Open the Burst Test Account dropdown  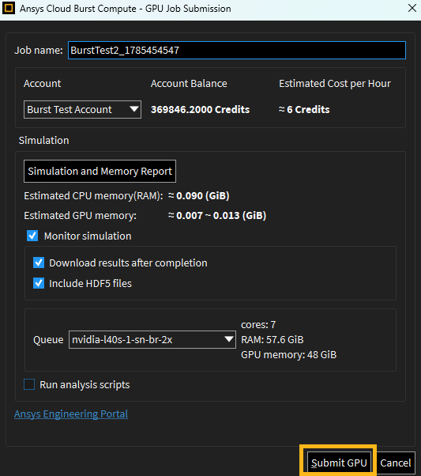coord(82,109)
